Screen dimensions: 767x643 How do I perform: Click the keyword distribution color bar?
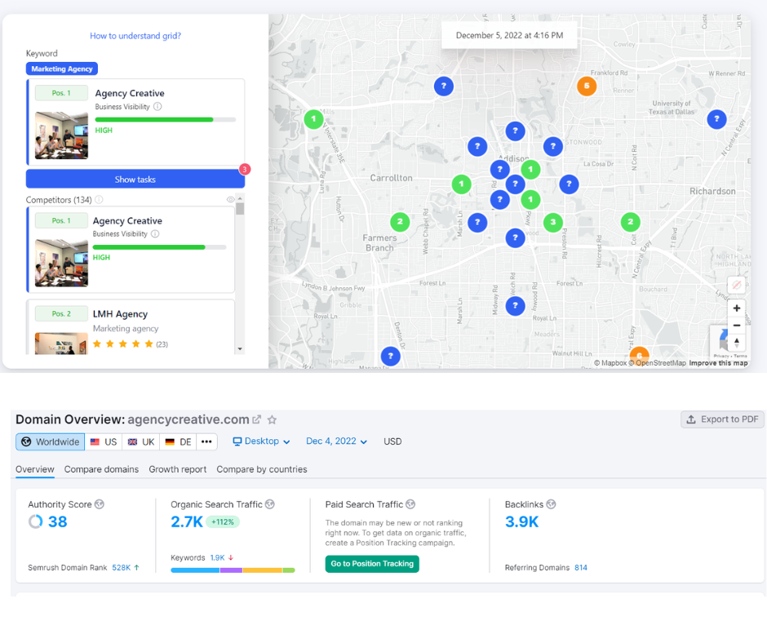tap(233, 570)
